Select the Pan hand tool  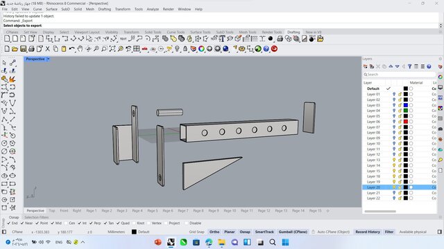click(80, 49)
